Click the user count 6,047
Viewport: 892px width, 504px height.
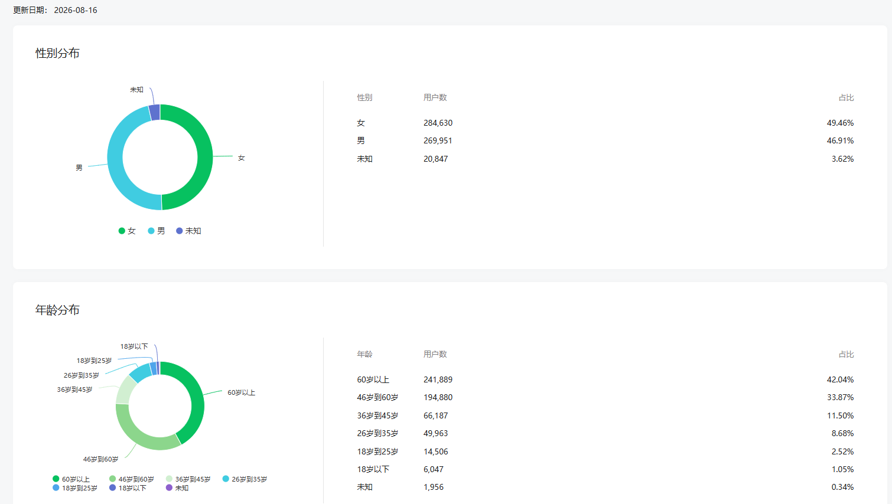[x=434, y=469]
